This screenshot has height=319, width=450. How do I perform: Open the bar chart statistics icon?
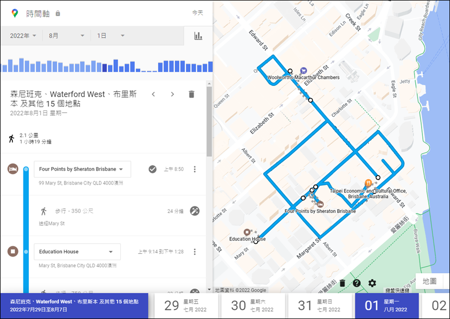(198, 36)
